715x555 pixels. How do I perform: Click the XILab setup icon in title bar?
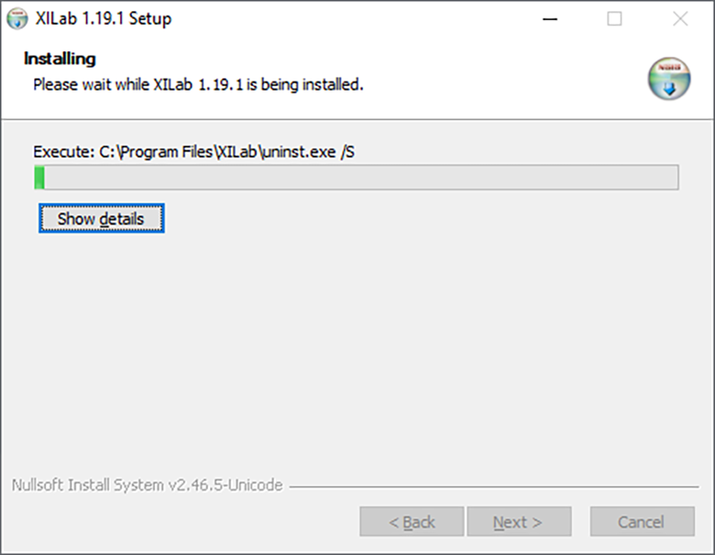(x=16, y=18)
